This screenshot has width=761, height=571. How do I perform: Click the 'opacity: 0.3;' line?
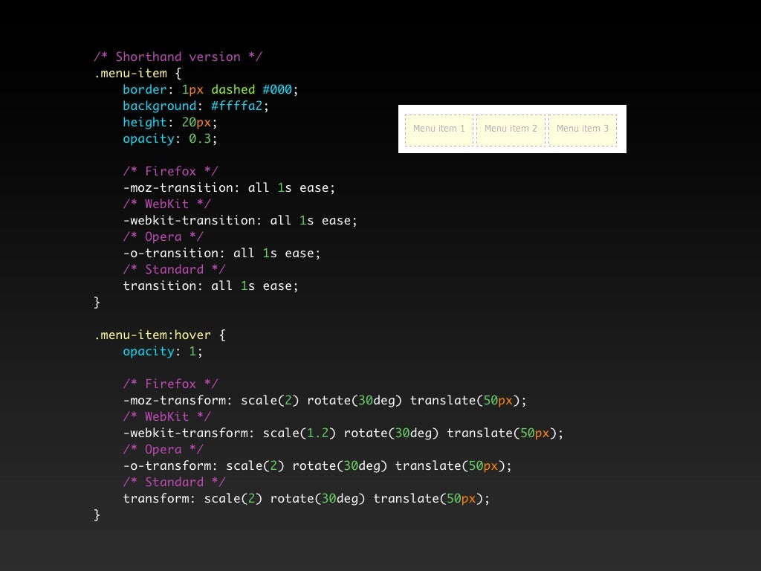(170, 139)
